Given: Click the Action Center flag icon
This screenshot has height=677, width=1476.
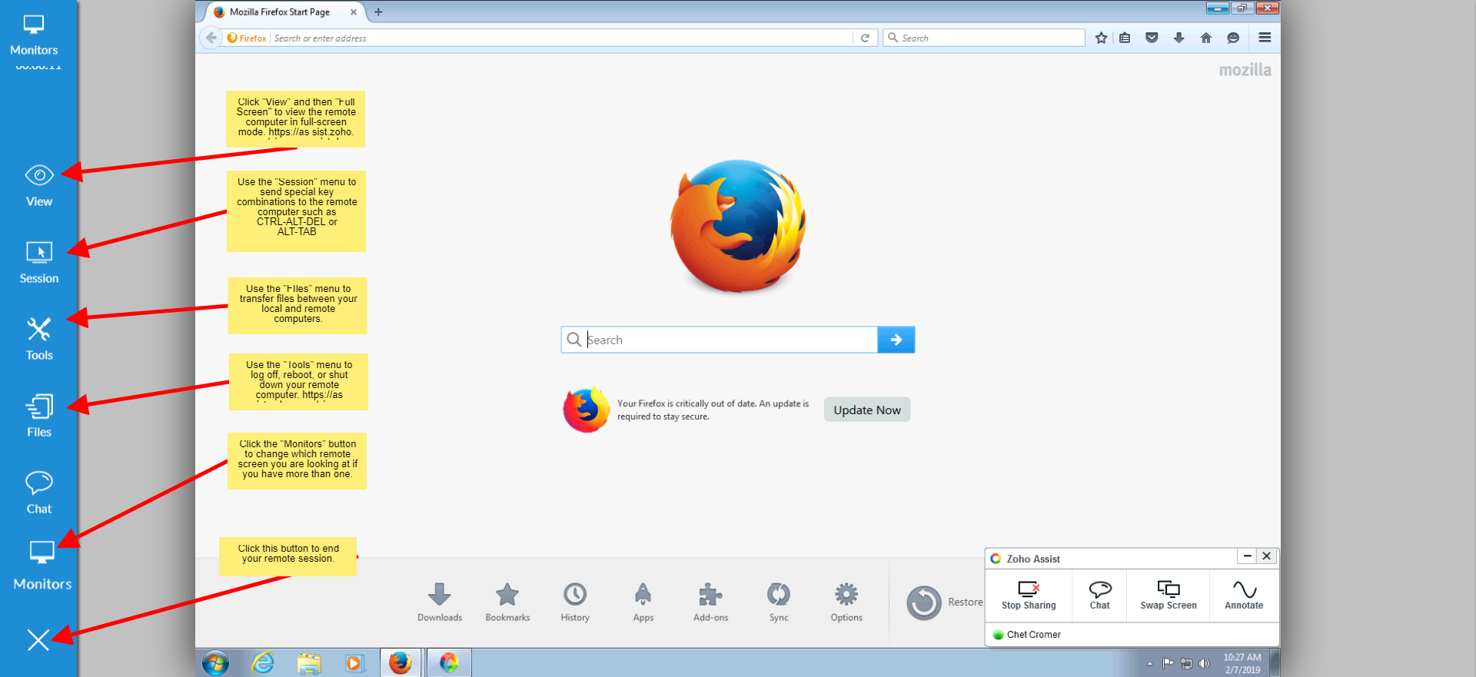Looking at the screenshot, I should 1168,663.
